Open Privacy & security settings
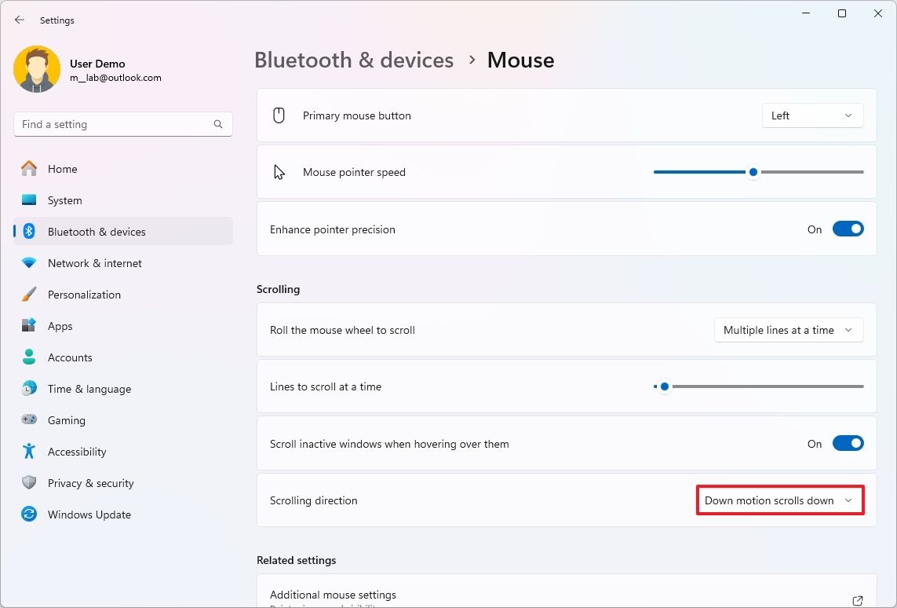 [x=90, y=483]
